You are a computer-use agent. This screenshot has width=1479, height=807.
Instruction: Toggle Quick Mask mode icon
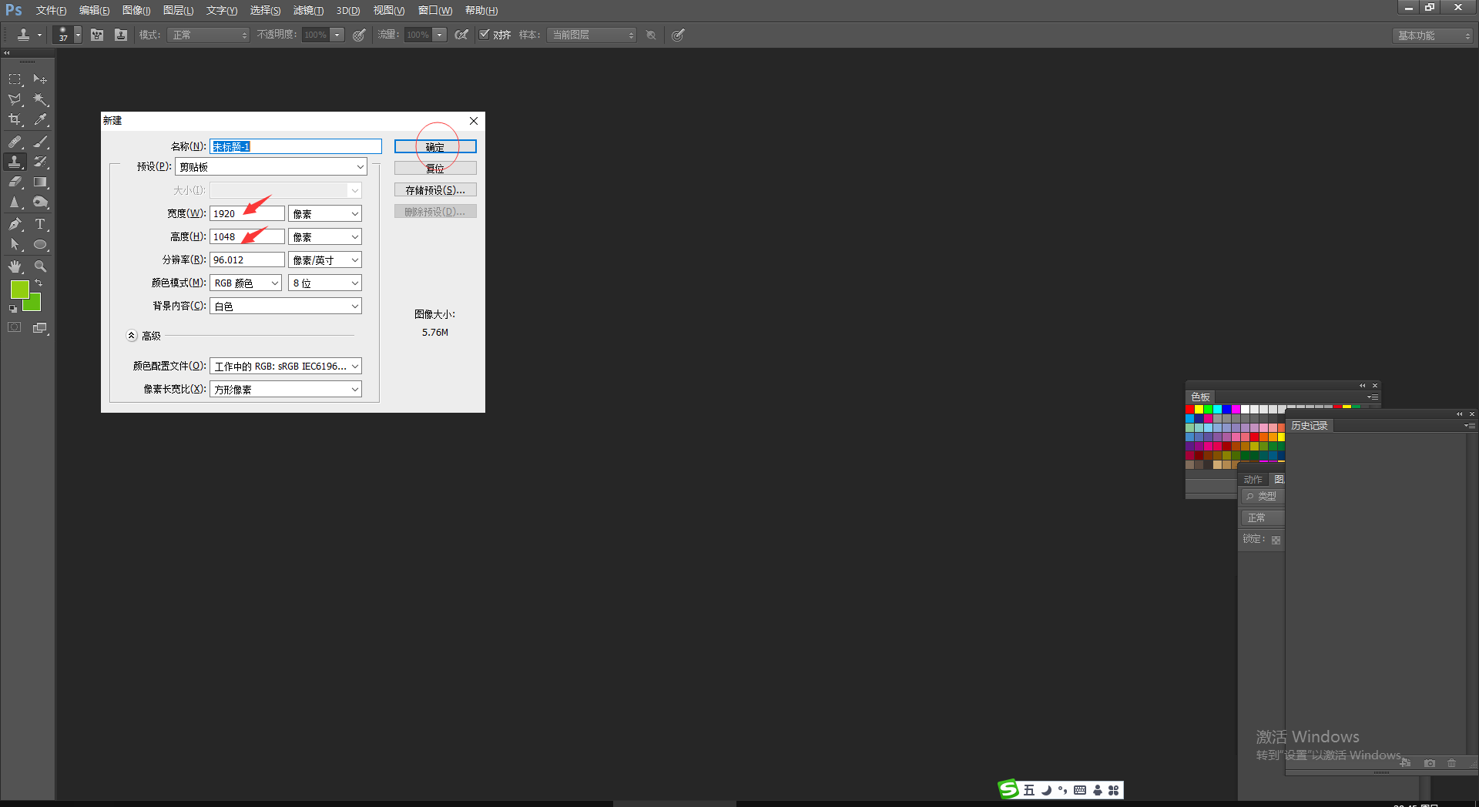click(x=15, y=327)
